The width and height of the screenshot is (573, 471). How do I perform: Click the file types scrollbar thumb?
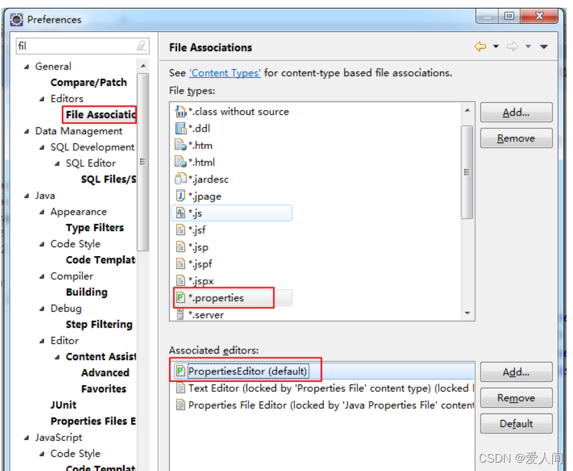click(x=467, y=172)
